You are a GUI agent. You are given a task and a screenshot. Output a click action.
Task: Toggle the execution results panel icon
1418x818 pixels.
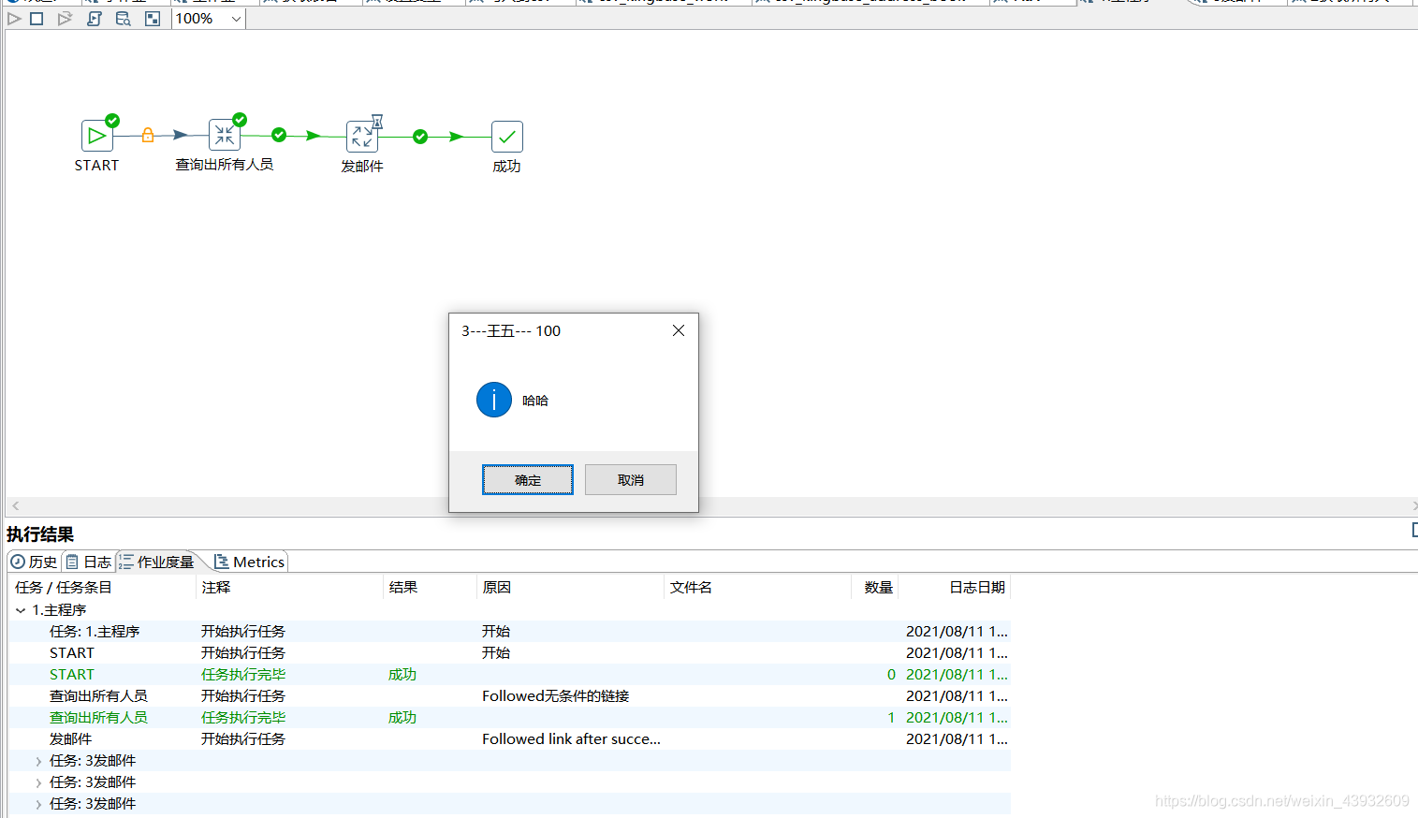pyautogui.click(x=153, y=19)
